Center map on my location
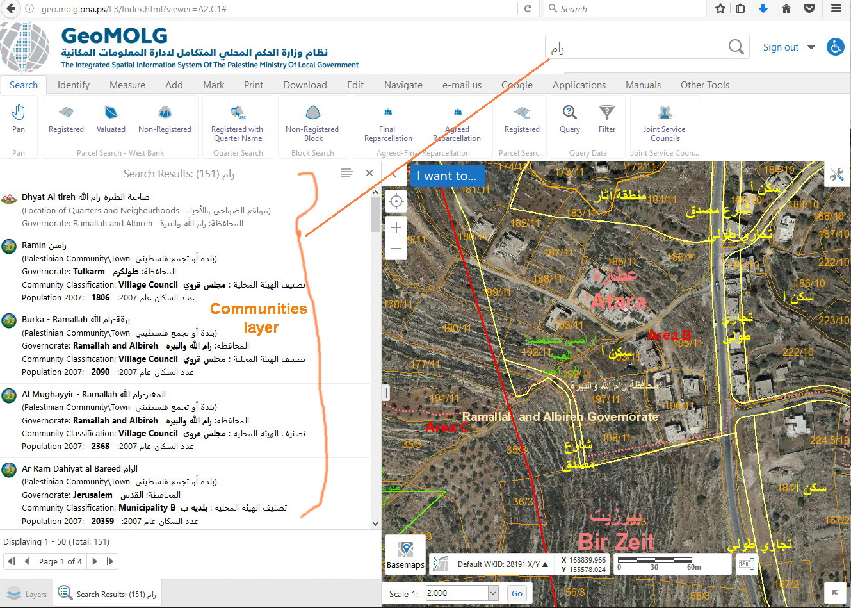The image size is (851, 608). pyautogui.click(x=396, y=201)
